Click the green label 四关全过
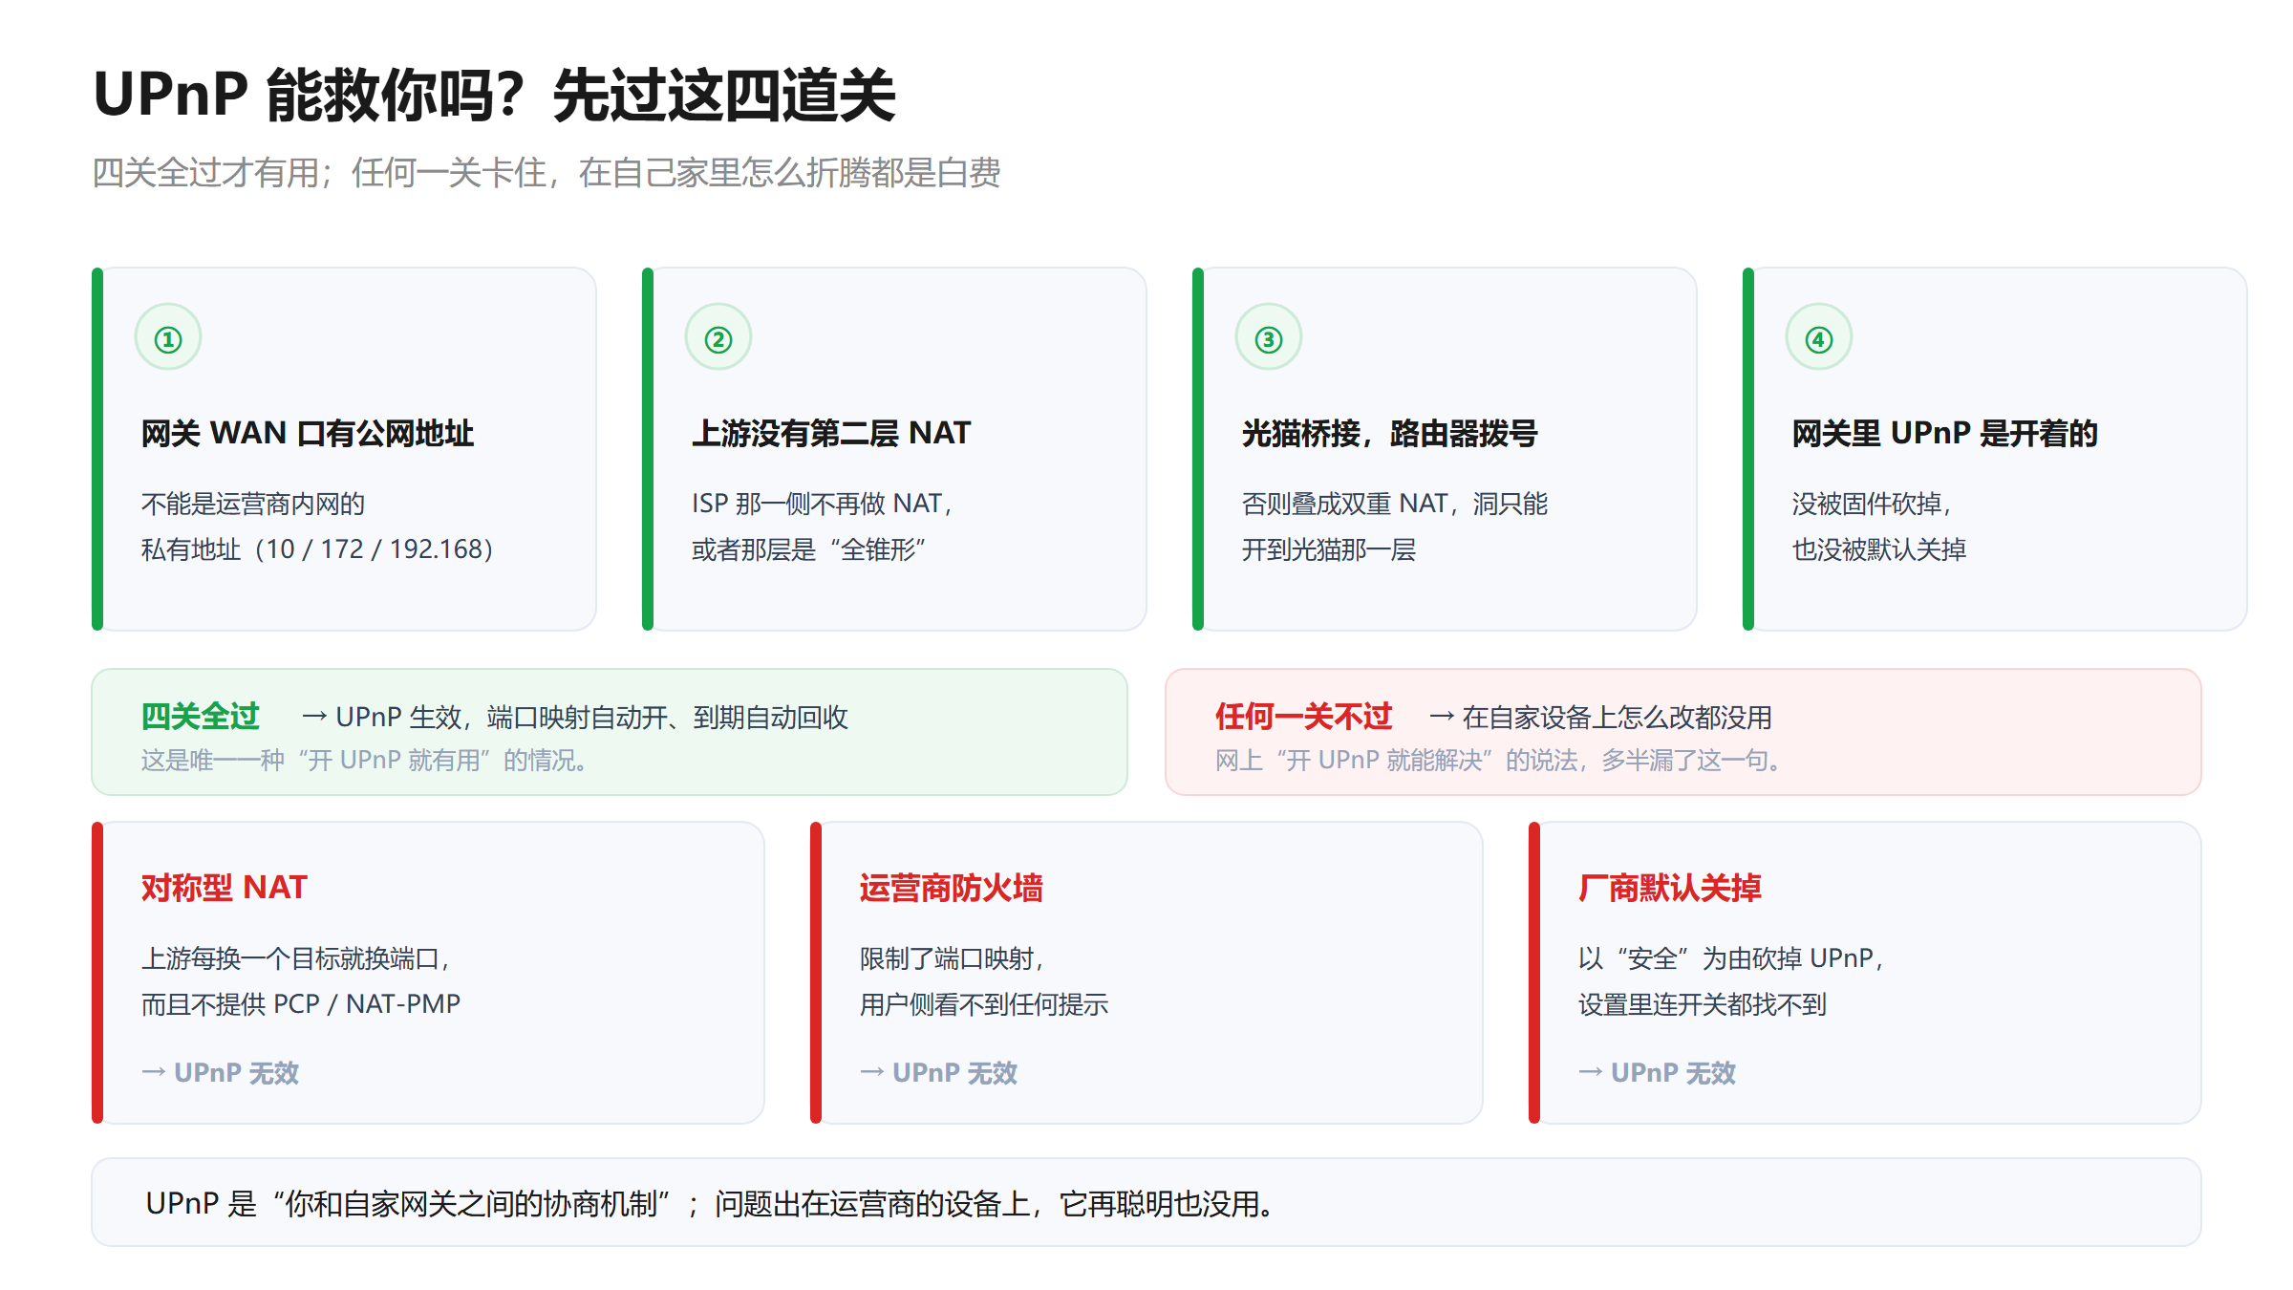The height and width of the screenshot is (1290, 2293). coord(201,716)
